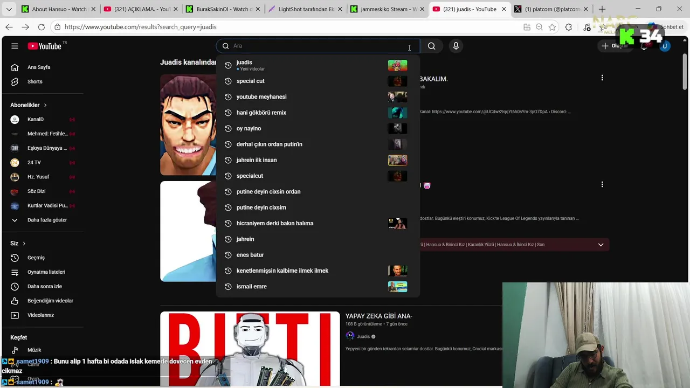Viewport: 690px width, 388px height.
Task: Open the browser extensions puzzle icon
Action: pyautogui.click(x=569, y=27)
